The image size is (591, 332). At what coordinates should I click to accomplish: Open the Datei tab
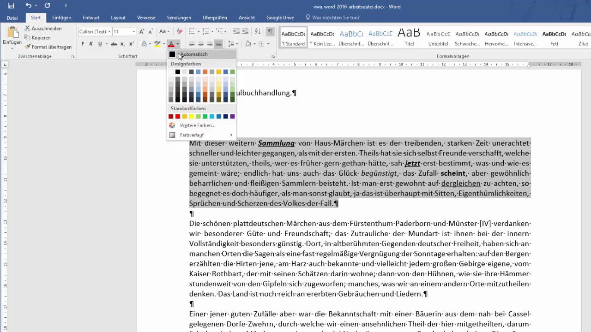tap(12, 18)
